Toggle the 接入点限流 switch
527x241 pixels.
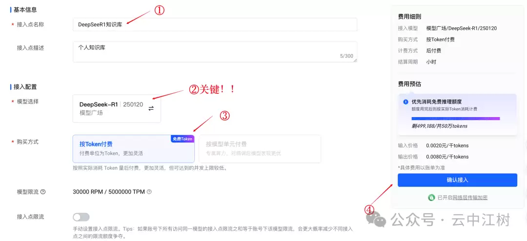point(81,217)
